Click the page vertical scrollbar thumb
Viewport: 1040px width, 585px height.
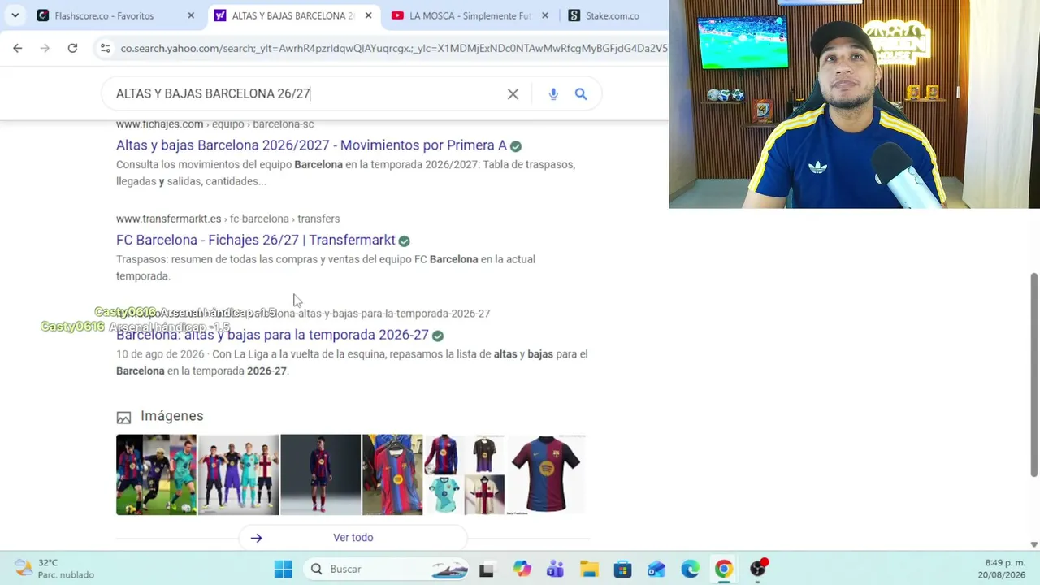[x=1033, y=375]
